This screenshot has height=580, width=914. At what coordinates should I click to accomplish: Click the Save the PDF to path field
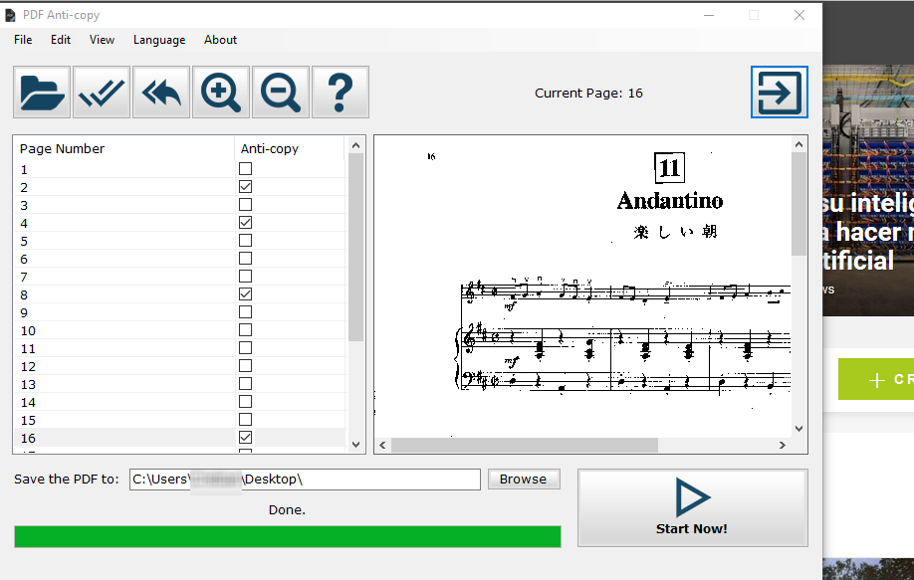point(305,480)
